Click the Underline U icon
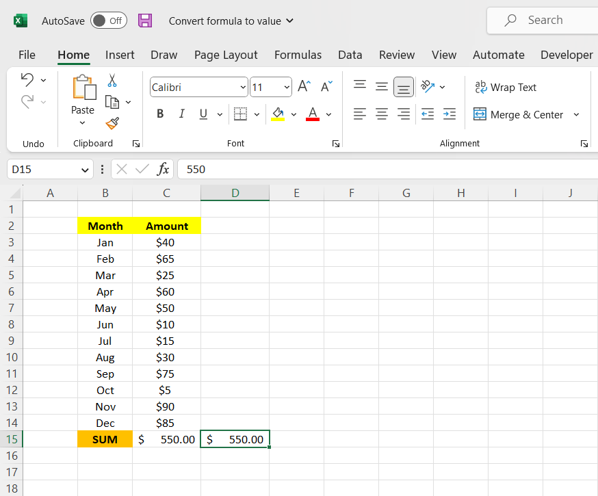Screen dimensions: 598x496 [x=203, y=114]
